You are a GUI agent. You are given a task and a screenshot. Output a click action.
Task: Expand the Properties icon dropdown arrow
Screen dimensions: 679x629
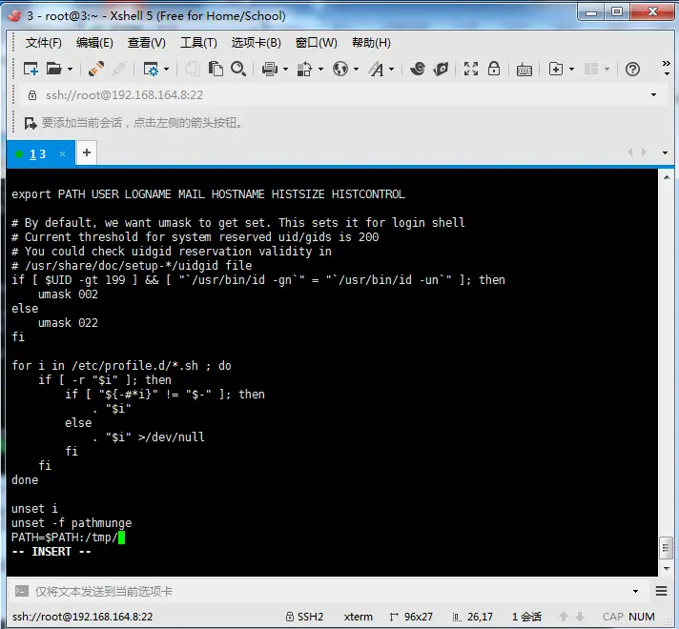pos(166,69)
